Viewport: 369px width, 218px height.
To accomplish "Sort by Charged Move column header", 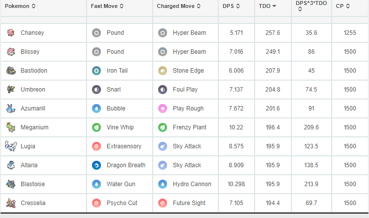I will click(179, 6).
